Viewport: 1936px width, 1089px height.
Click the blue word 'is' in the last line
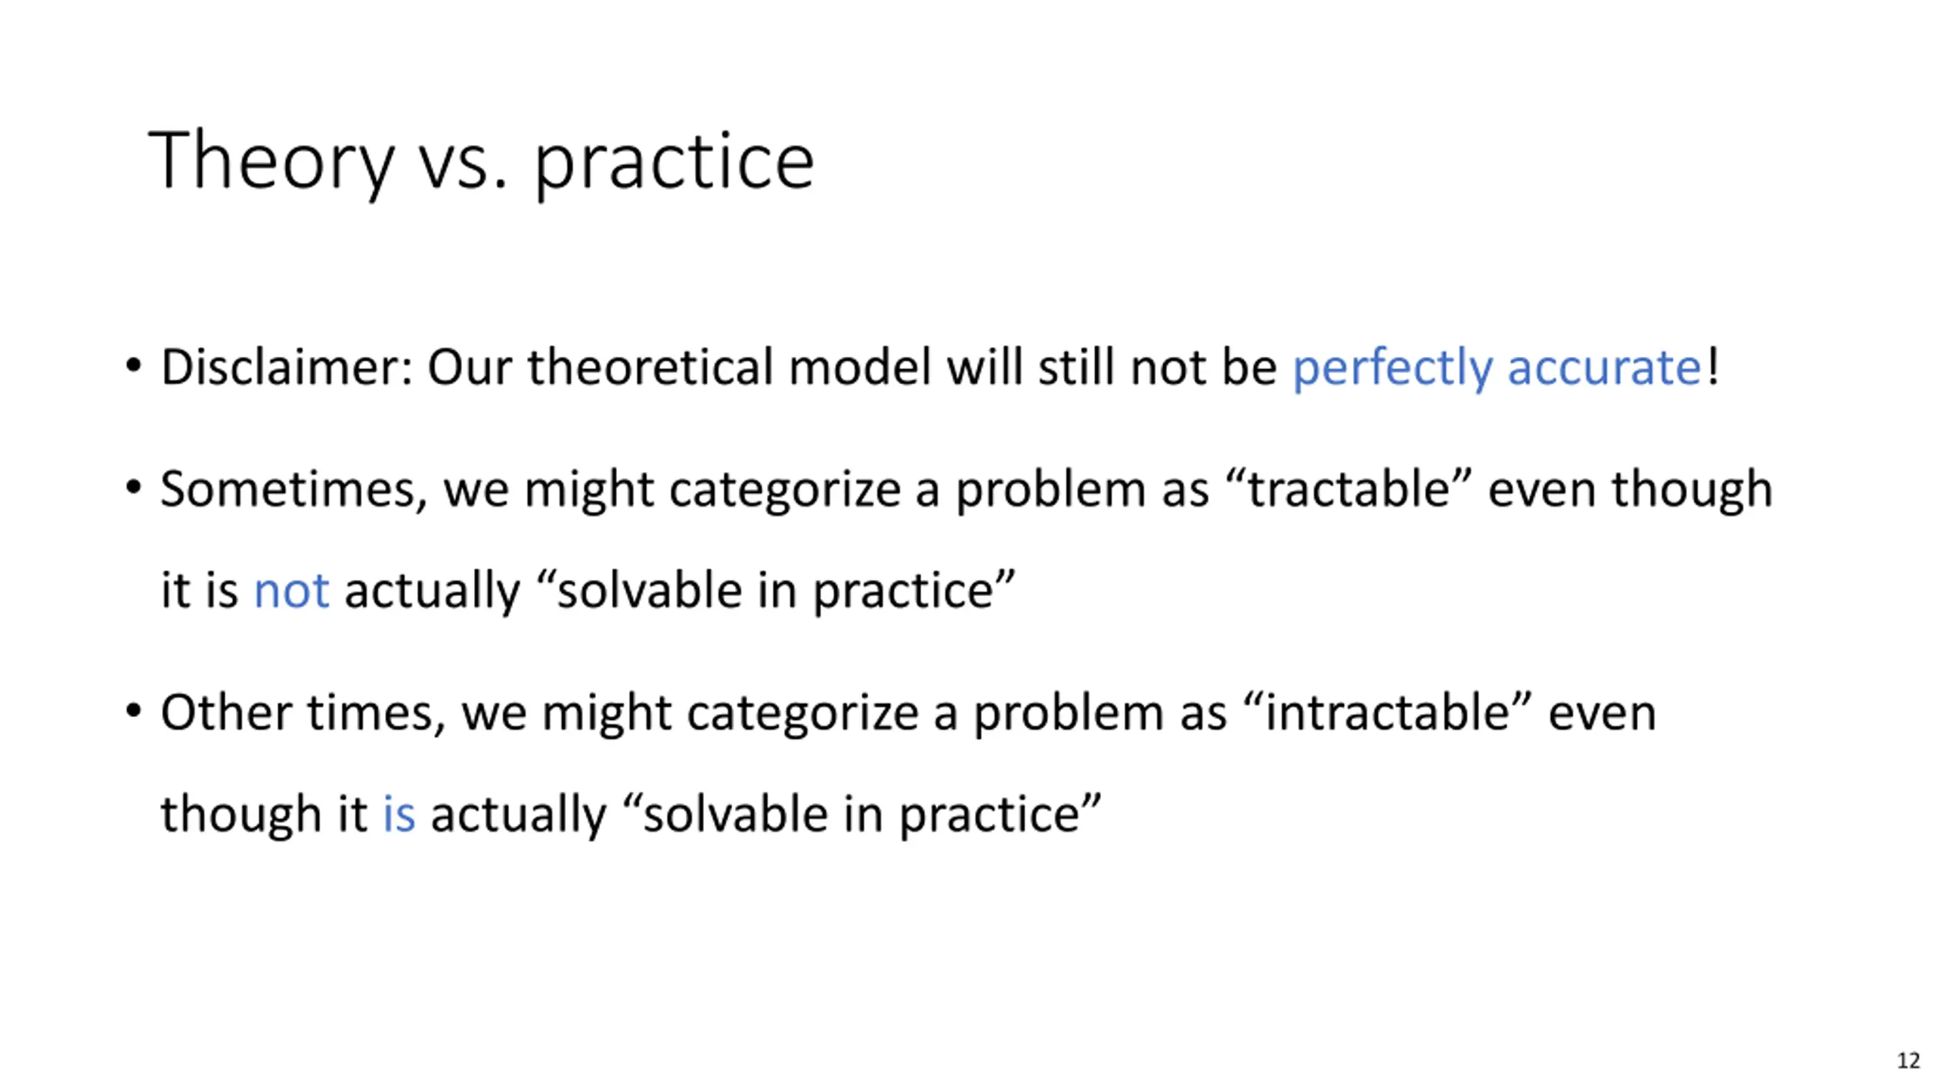(x=399, y=814)
